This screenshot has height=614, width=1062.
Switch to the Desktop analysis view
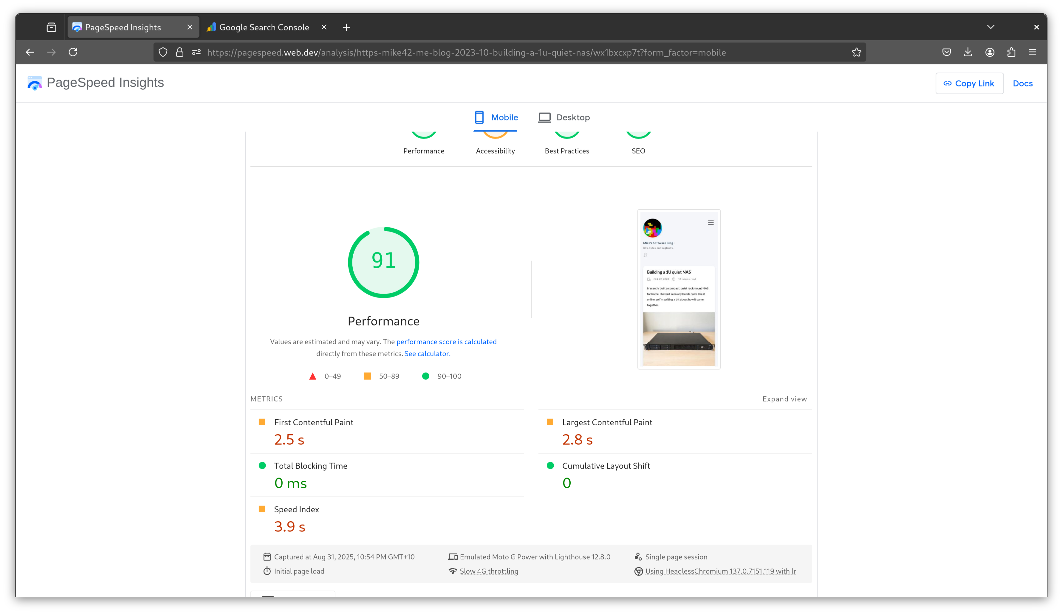click(564, 117)
